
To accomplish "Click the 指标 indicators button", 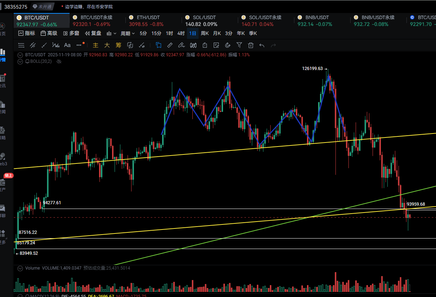I will pyautogui.click(x=27, y=33).
